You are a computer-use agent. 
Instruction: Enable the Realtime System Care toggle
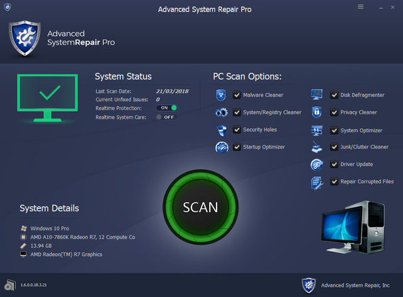[167, 117]
